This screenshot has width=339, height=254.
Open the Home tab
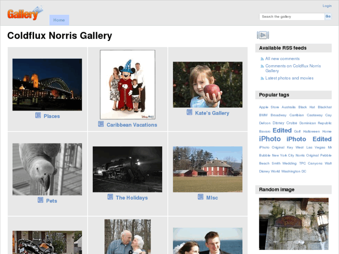coord(59,20)
